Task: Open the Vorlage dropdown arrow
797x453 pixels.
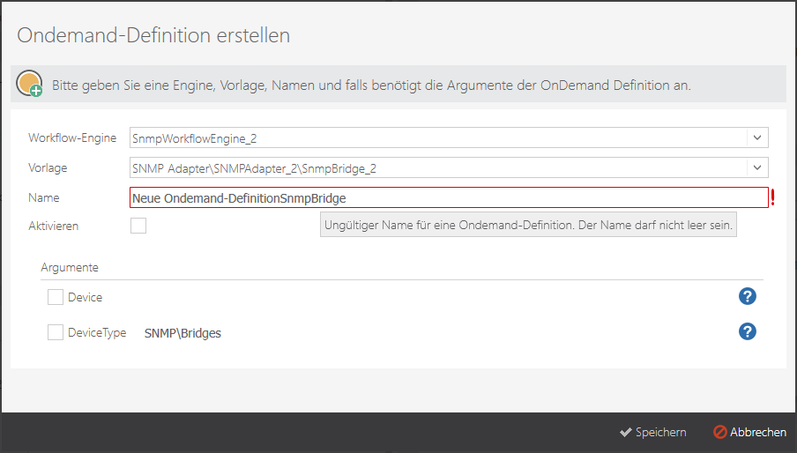Action: [x=757, y=167]
